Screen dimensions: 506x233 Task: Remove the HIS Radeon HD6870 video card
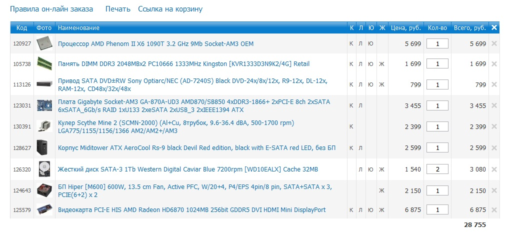click(494, 210)
